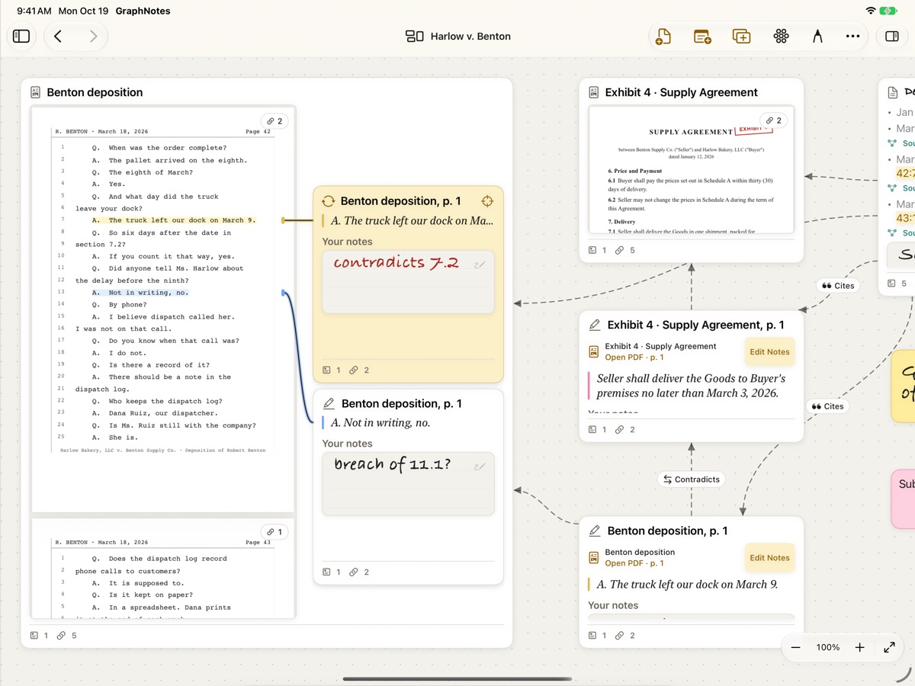
Task: Click the pink sticky note at right edge
Action: (903, 499)
